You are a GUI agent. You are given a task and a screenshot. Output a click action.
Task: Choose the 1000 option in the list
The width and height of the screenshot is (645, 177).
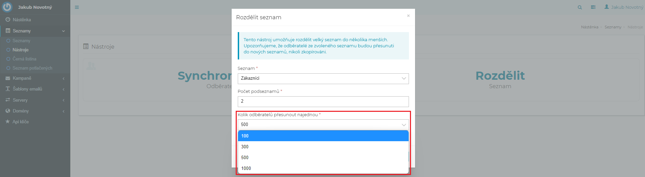pyautogui.click(x=323, y=168)
